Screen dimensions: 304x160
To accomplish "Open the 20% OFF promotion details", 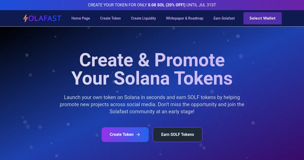I will (x=176, y=5).
